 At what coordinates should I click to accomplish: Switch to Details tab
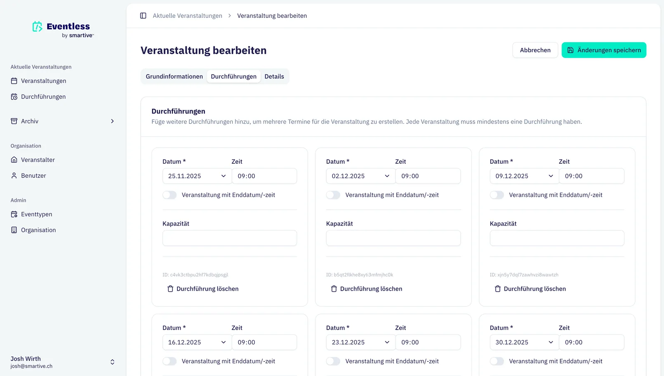(274, 76)
